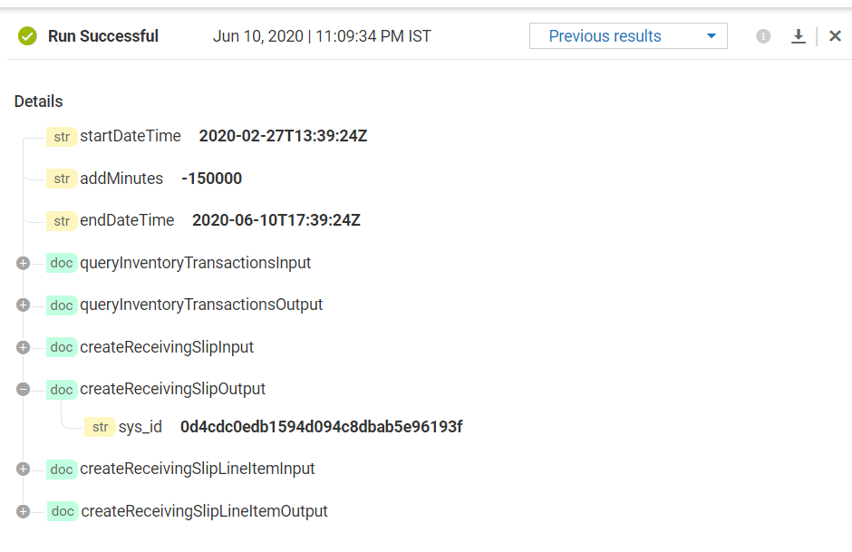Click doc badge beside createReceivingSlipInput
Screen dimensions: 852x552
tap(62, 347)
